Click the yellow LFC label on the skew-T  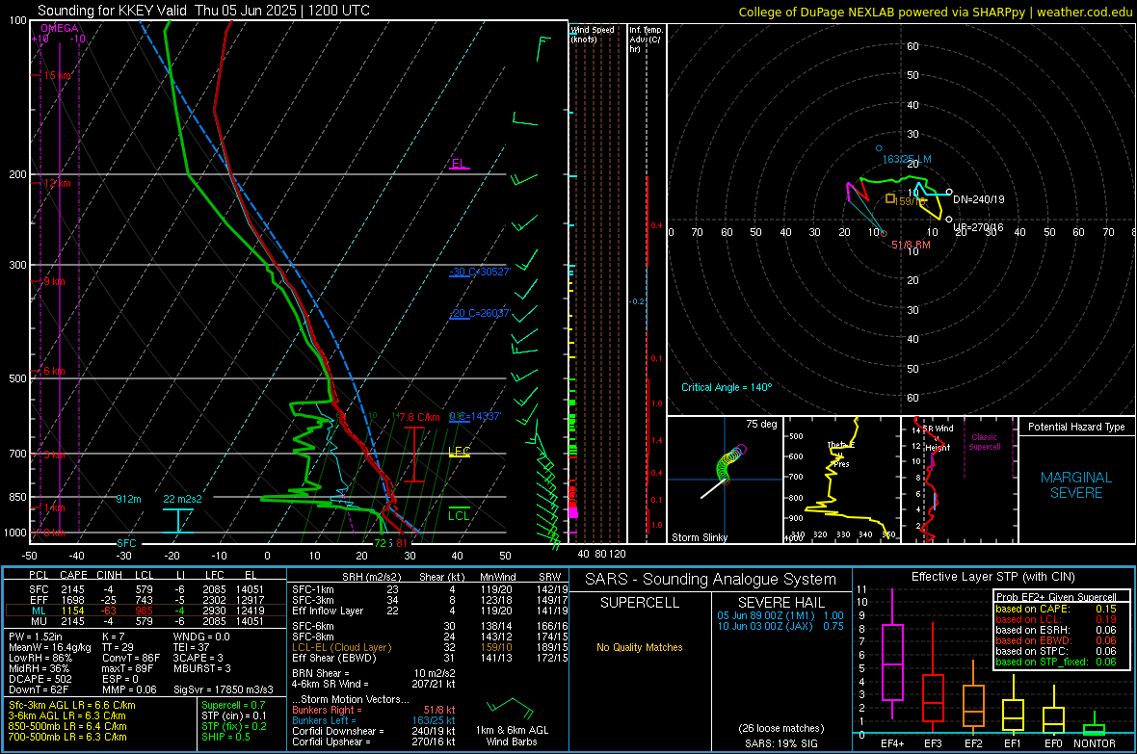tap(459, 451)
